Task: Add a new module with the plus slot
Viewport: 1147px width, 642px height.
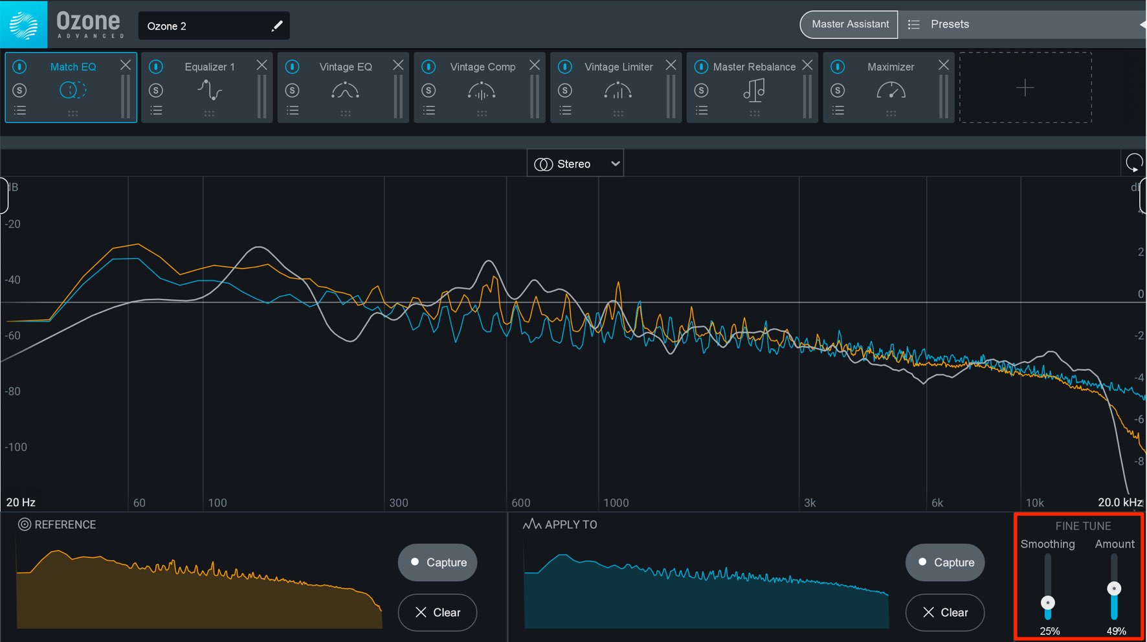Action: [1025, 87]
